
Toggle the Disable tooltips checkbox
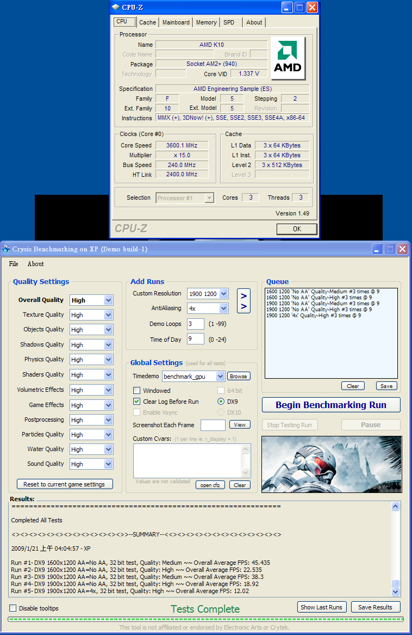point(13,608)
